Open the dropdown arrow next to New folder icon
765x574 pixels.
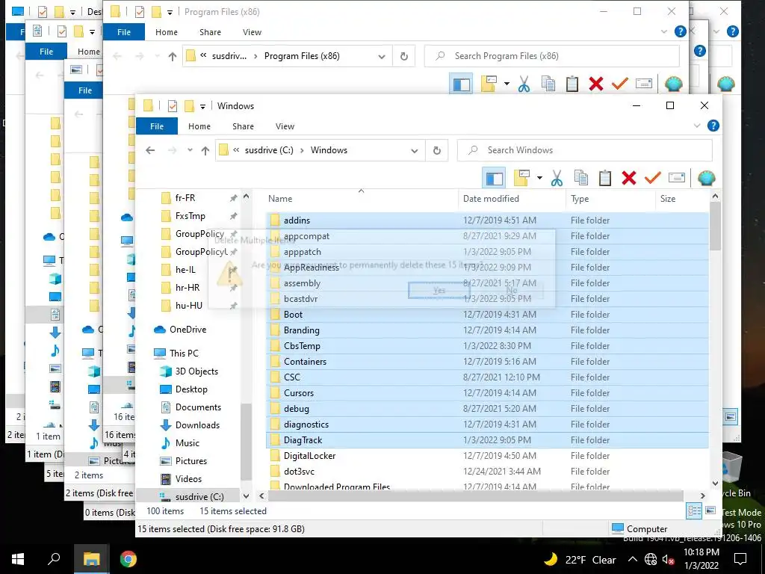click(539, 178)
